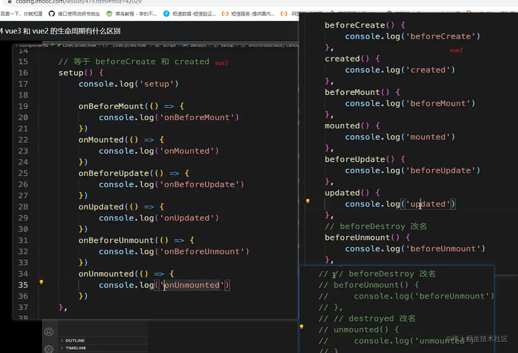Click the '// // destroyed 改名' comment
Screen dimensions: 518x353
tap(367, 319)
